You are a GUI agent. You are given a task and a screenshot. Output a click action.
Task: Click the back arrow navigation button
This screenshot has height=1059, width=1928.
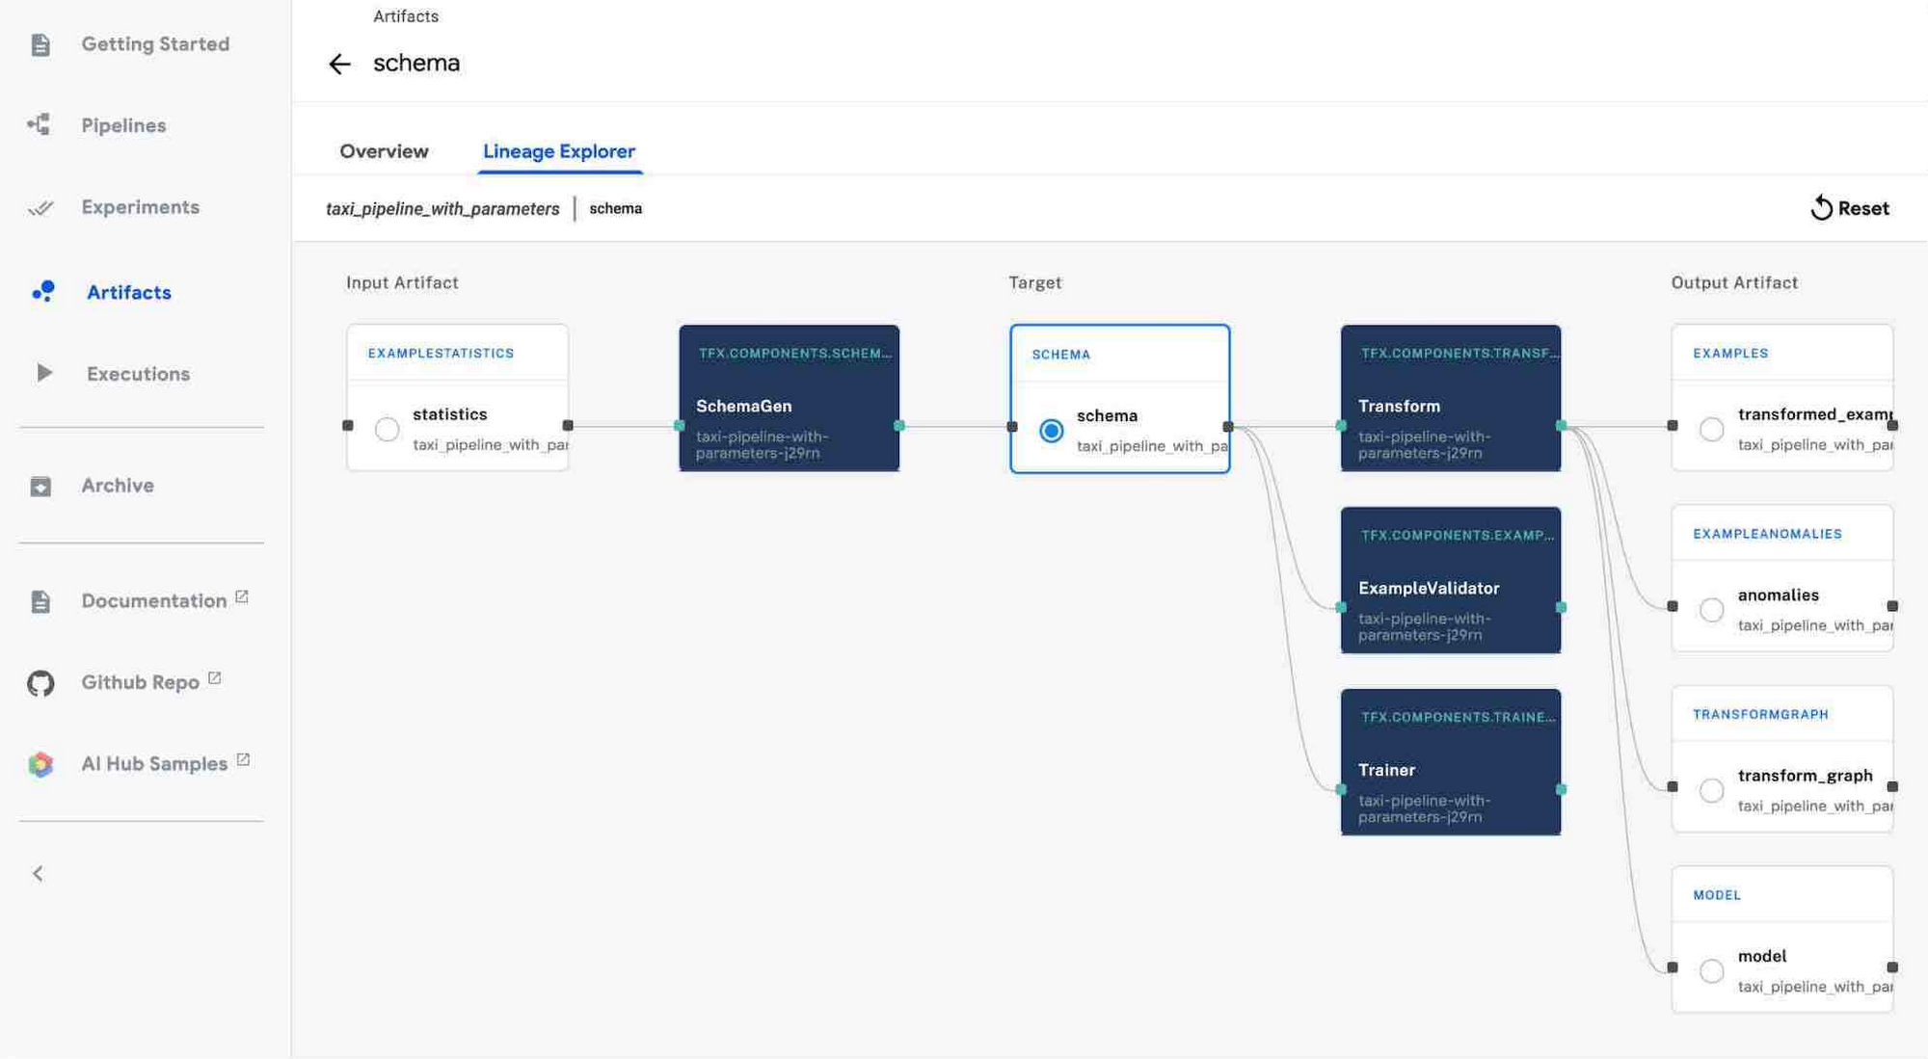tap(337, 63)
